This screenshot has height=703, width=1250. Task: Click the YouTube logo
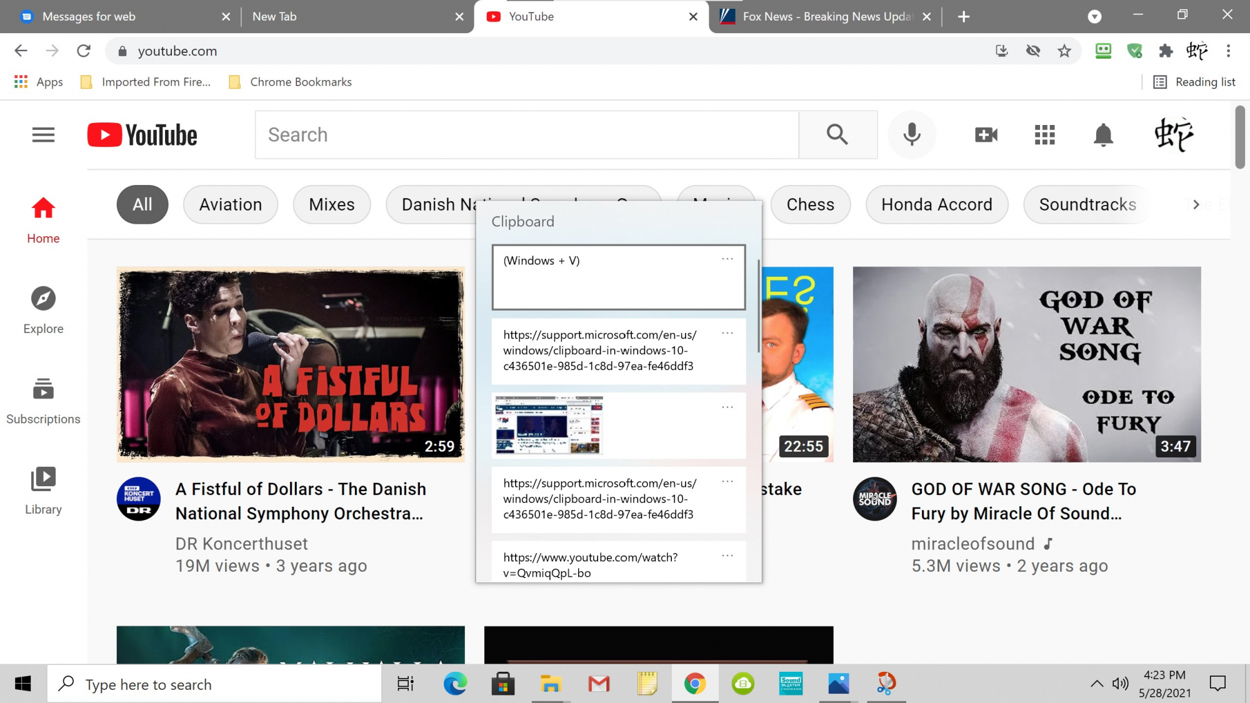point(142,135)
